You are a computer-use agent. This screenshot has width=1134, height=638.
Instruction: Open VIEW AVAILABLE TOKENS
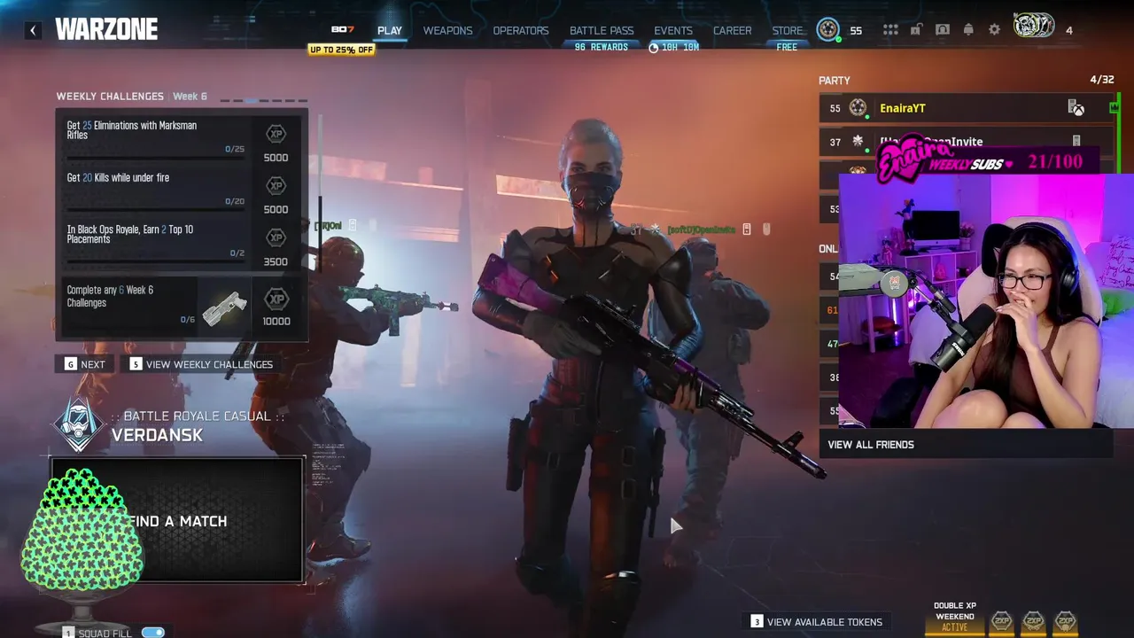pyautogui.click(x=816, y=622)
